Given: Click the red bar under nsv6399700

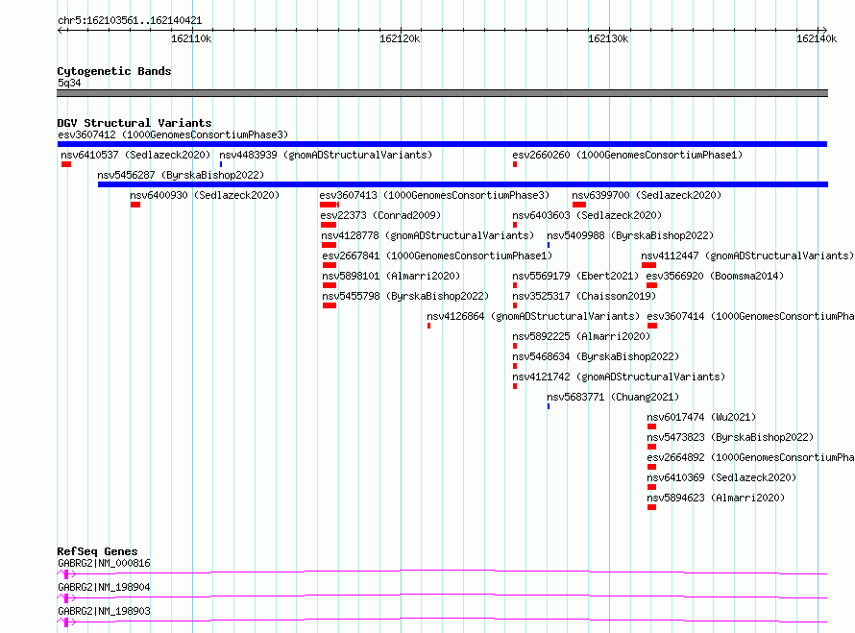Looking at the screenshot, I should tap(579, 205).
